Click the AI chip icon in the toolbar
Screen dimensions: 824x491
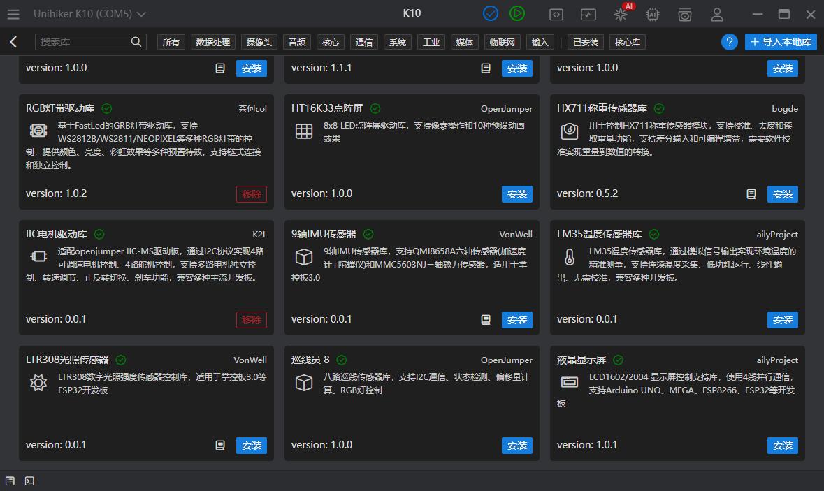tap(653, 15)
